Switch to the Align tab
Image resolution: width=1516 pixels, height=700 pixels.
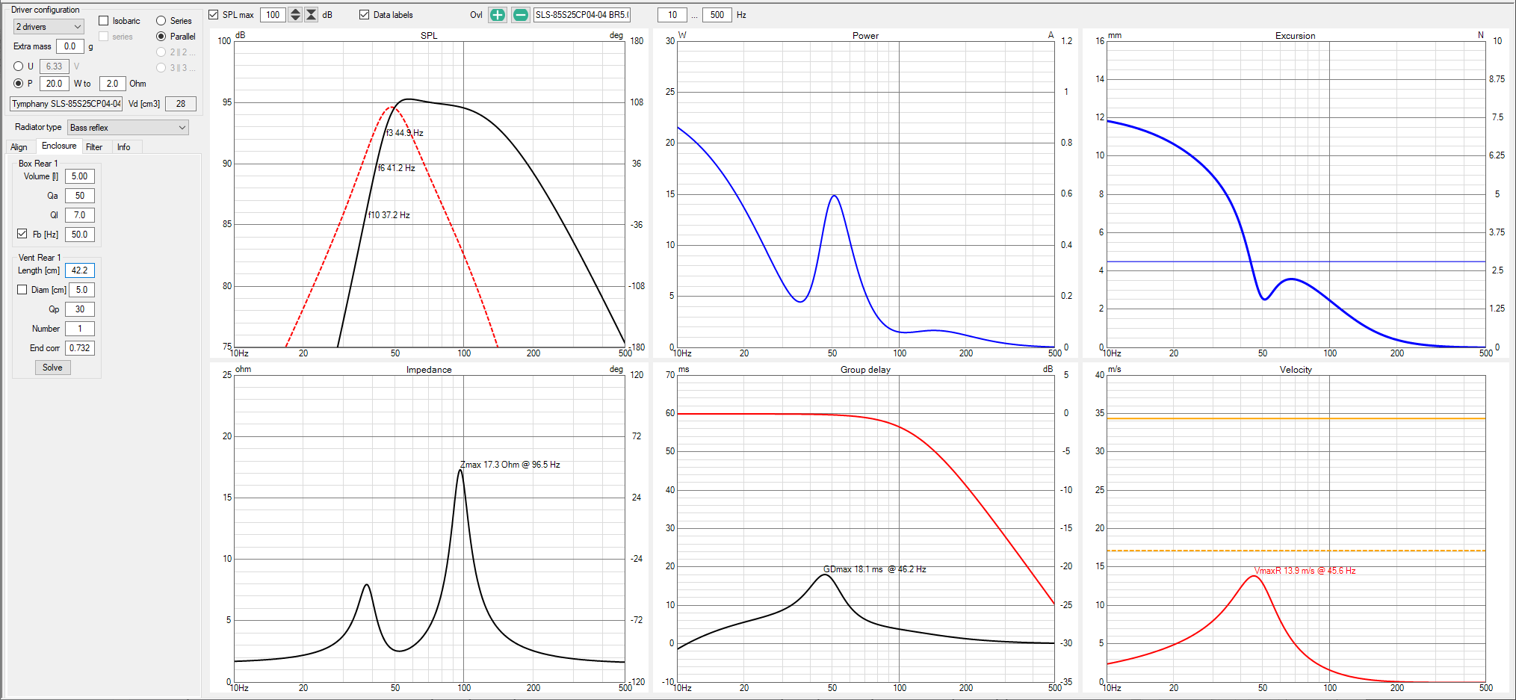19,147
